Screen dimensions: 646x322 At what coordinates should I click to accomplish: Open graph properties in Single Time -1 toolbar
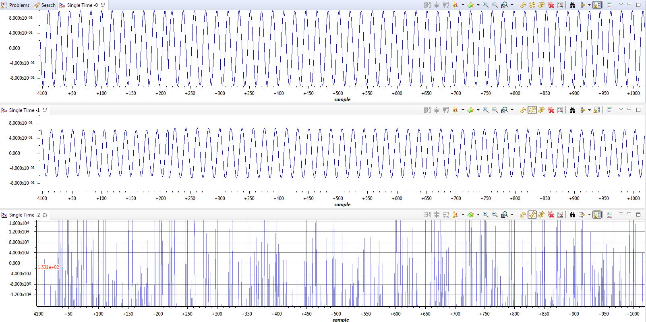click(560, 110)
